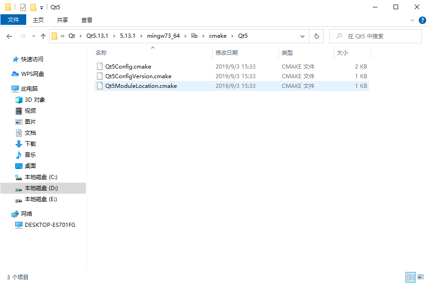Click the Qt5ConfigVersion.cmake file icon

pyautogui.click(x=100, y=76)
